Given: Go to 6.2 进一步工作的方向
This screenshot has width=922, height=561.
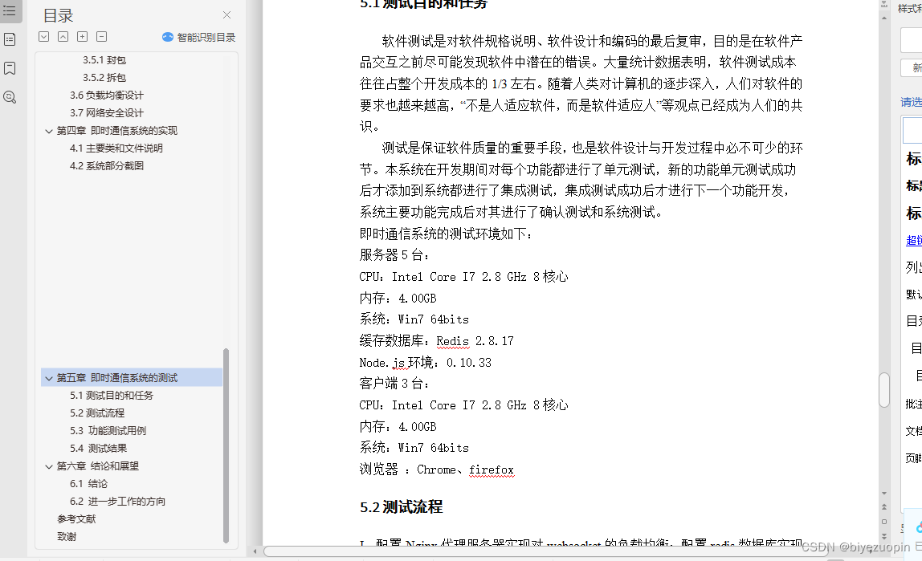Looking at the screenshot, I should coord(117,501).
